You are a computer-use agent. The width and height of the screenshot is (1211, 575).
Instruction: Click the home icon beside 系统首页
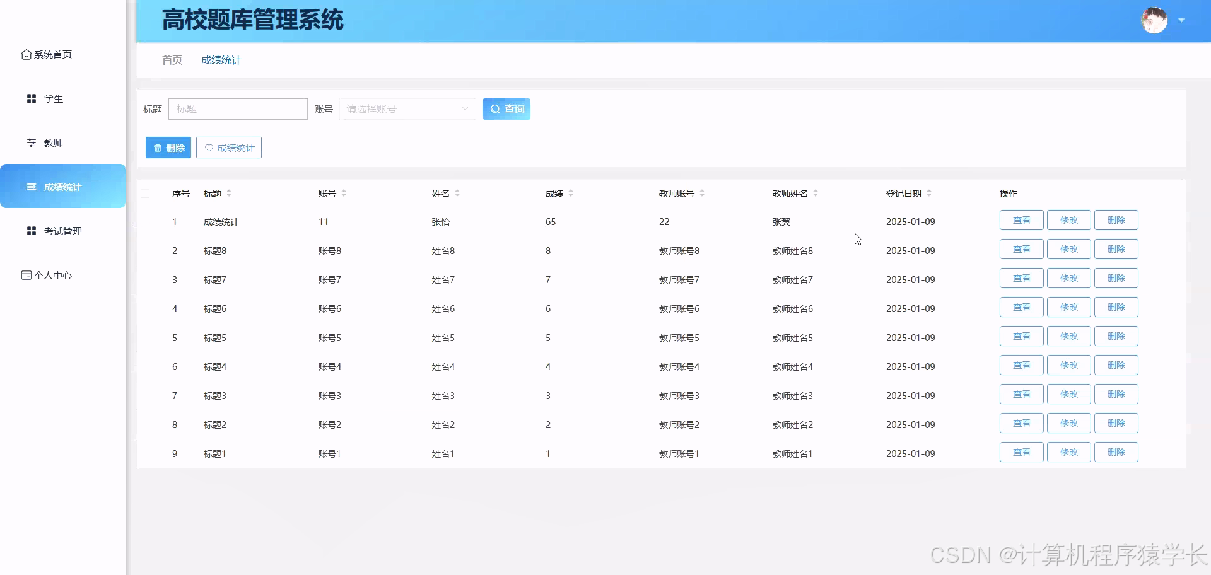pos(26,55)
